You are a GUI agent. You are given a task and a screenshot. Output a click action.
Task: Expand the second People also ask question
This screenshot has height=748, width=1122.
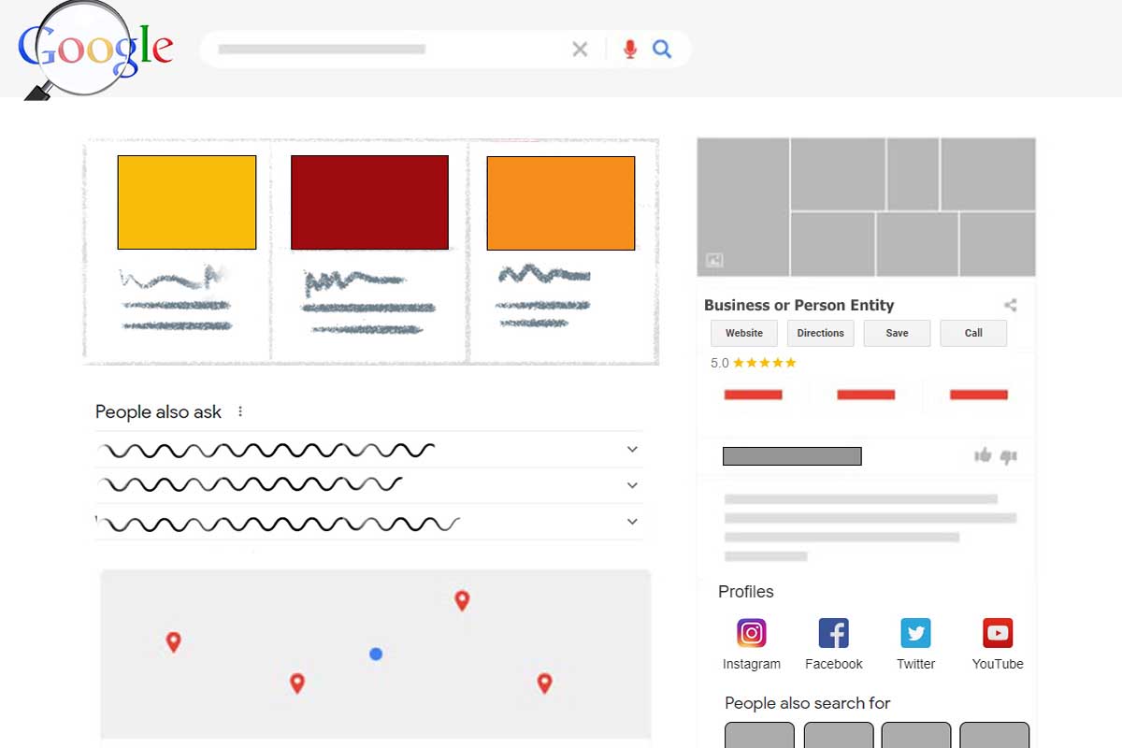(x=369, y=485)
